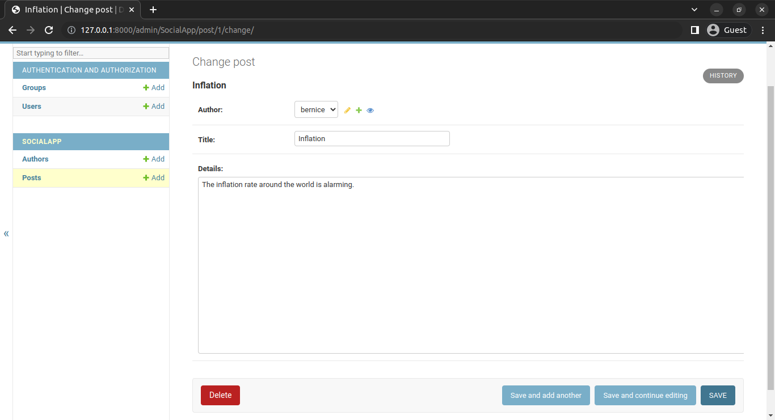Open the Posts section in sidebar
The image size is (775, 420).
pos(32,178)
